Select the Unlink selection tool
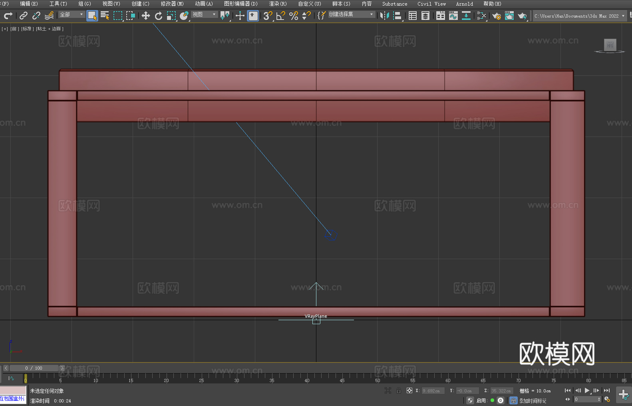 (x=36, y=16)
